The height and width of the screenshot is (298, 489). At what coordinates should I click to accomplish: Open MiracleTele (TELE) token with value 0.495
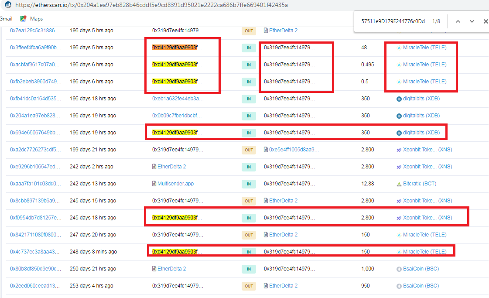pos(424,65)
